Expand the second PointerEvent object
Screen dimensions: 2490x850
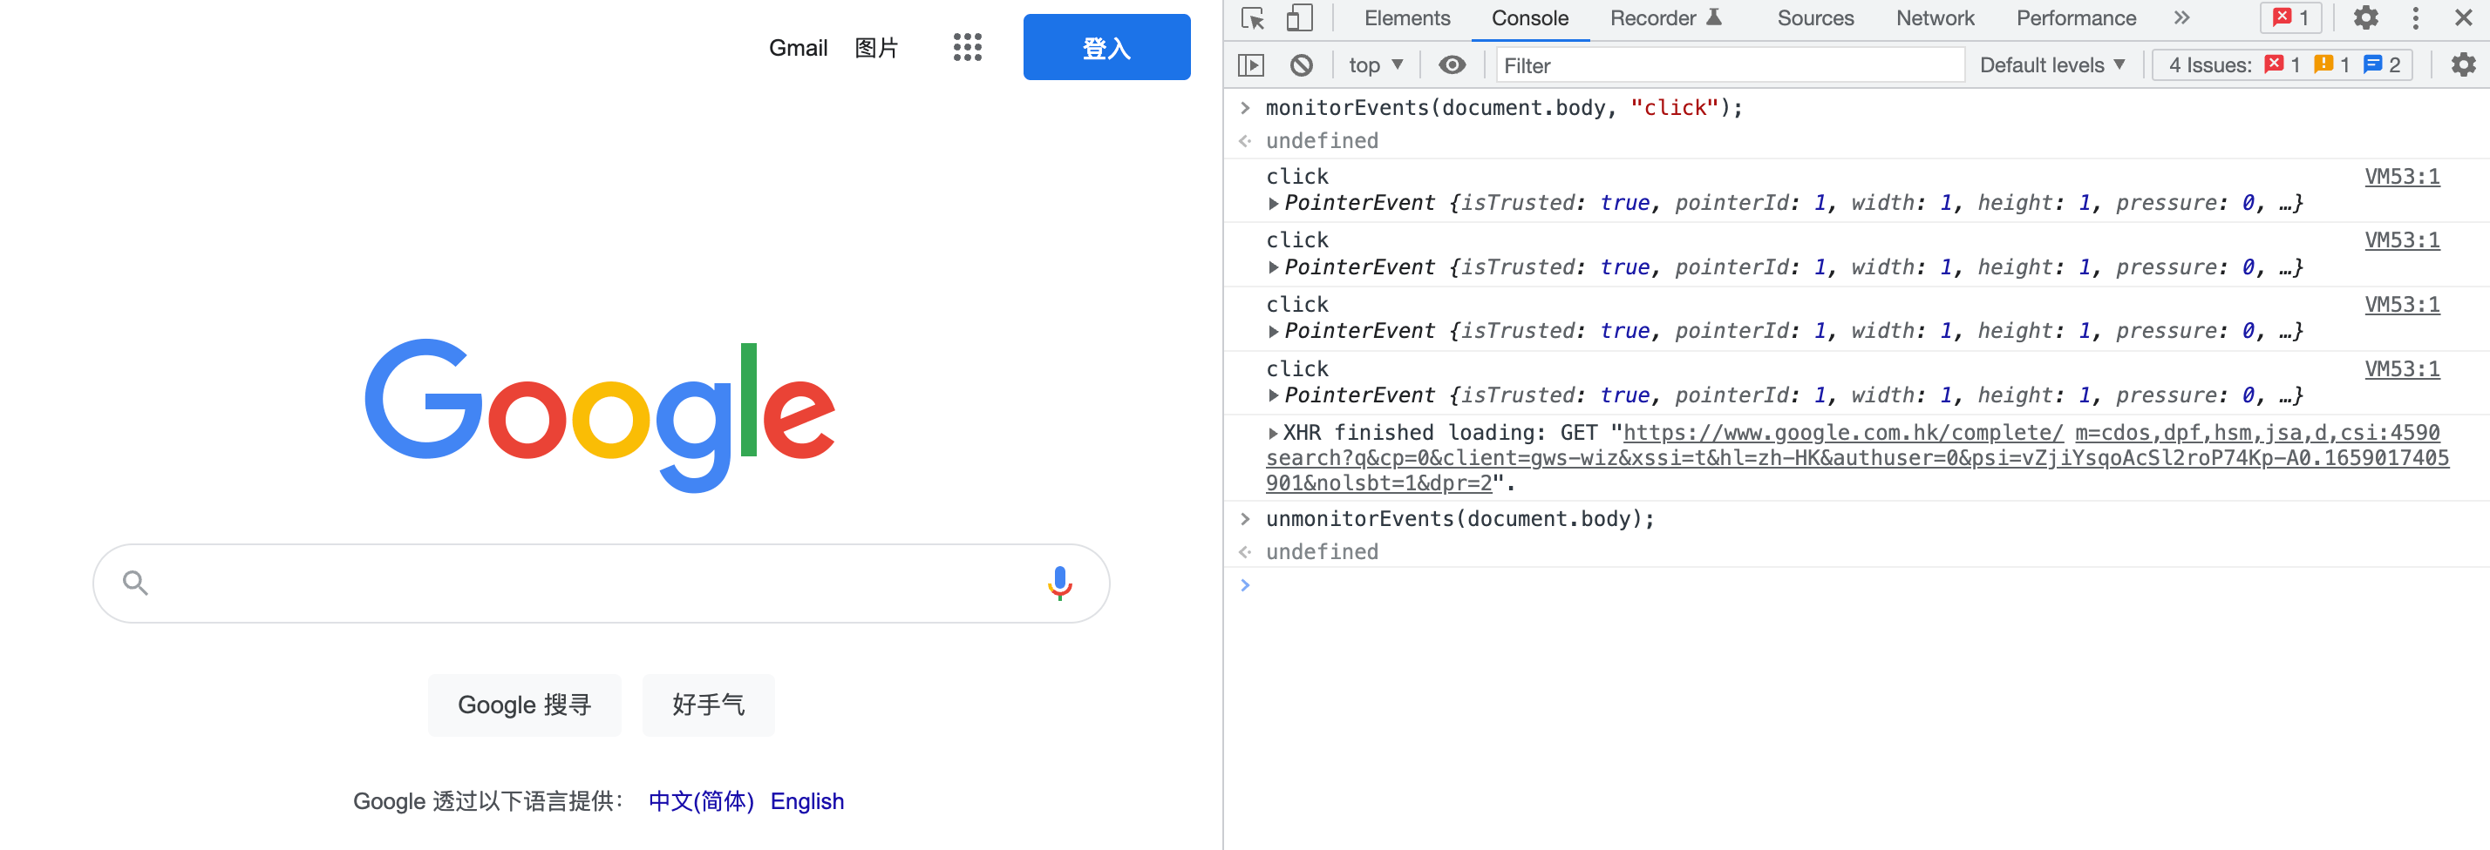coord(1273,267)
